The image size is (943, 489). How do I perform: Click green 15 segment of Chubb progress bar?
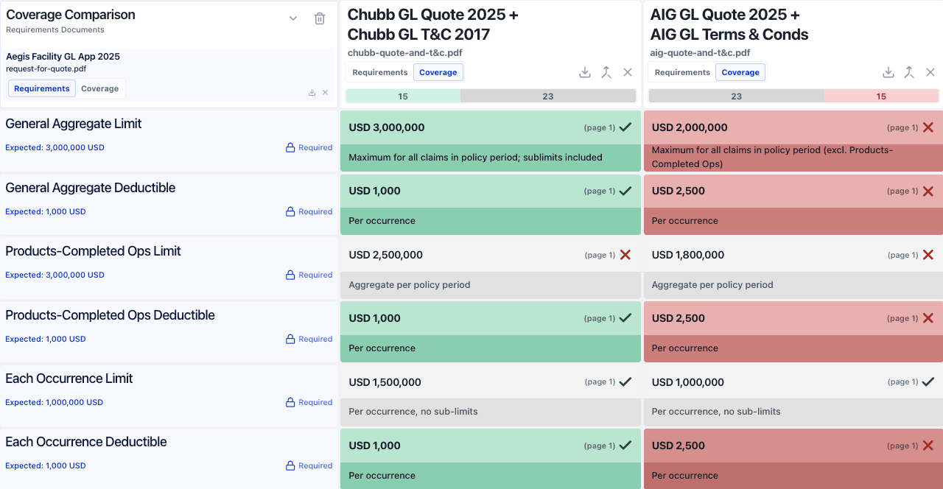[x=403, y=96]
